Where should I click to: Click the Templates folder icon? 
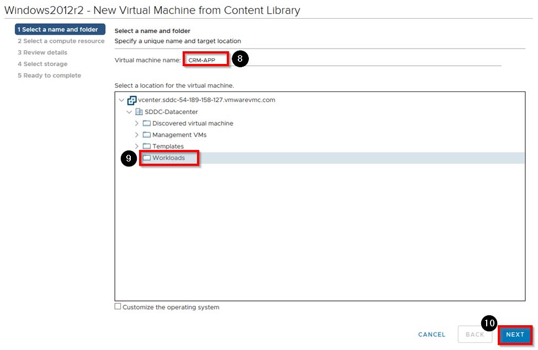click(x=147, y=147)
